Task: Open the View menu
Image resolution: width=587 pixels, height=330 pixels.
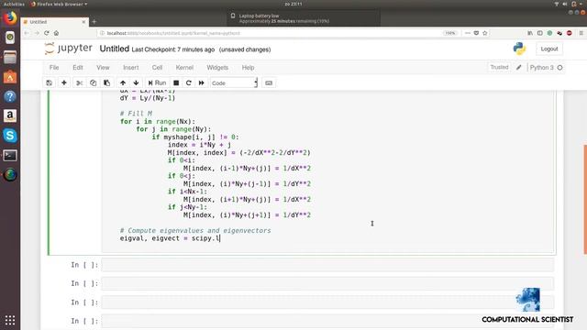Action: click(x=103, y=67)
